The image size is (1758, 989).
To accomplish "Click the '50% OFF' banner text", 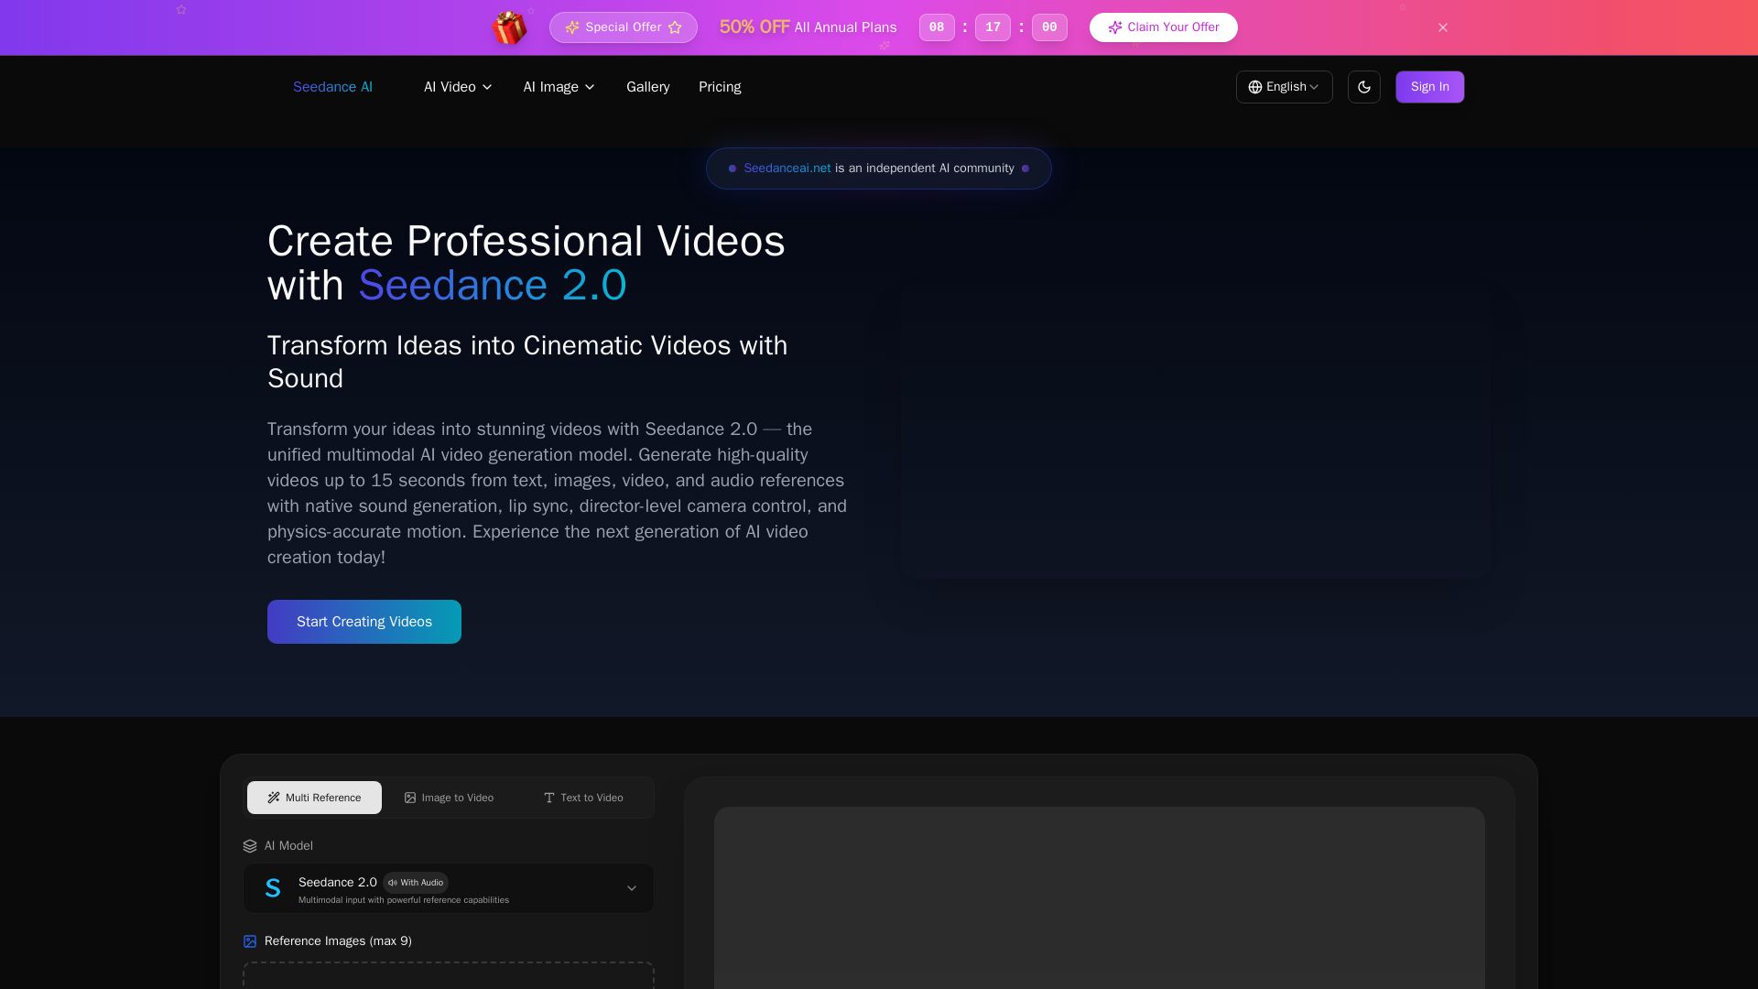I will click(754, 27).
